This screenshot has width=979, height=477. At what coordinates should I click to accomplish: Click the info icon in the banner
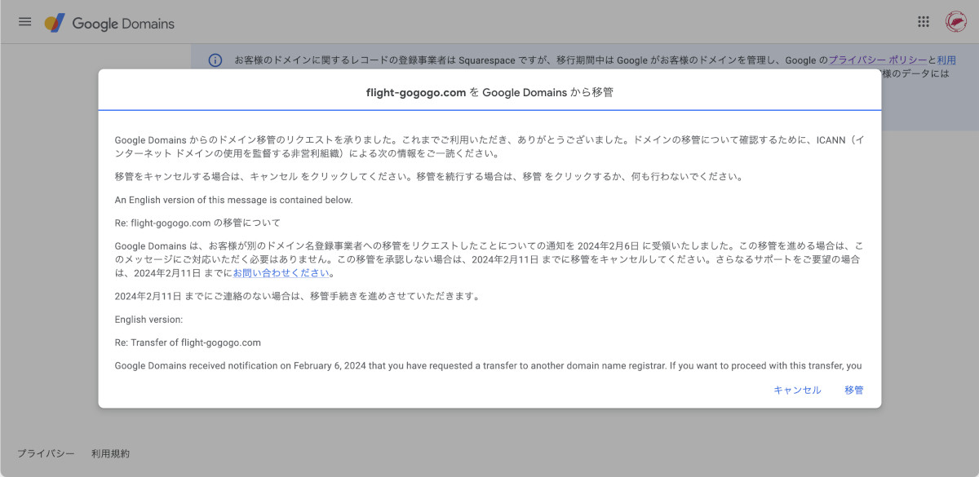click(215, 60)
